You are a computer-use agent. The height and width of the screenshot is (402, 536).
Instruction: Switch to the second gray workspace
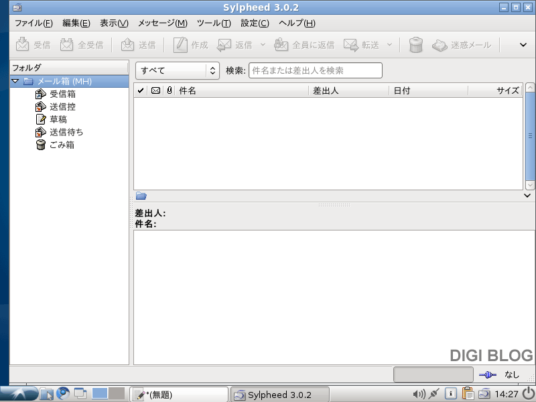(117, 393)
